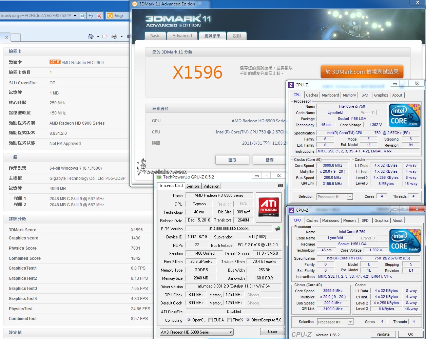Click the OK button in CPU-Z
The width and height of the screenshot is (426, 339).
click(410, 334)
